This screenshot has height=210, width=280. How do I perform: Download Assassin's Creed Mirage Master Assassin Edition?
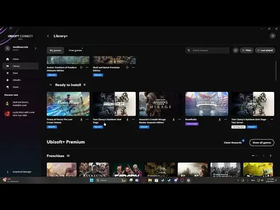coord(174,119)
